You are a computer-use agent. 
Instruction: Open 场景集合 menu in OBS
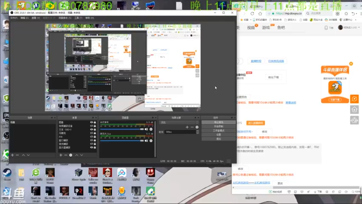65,18
